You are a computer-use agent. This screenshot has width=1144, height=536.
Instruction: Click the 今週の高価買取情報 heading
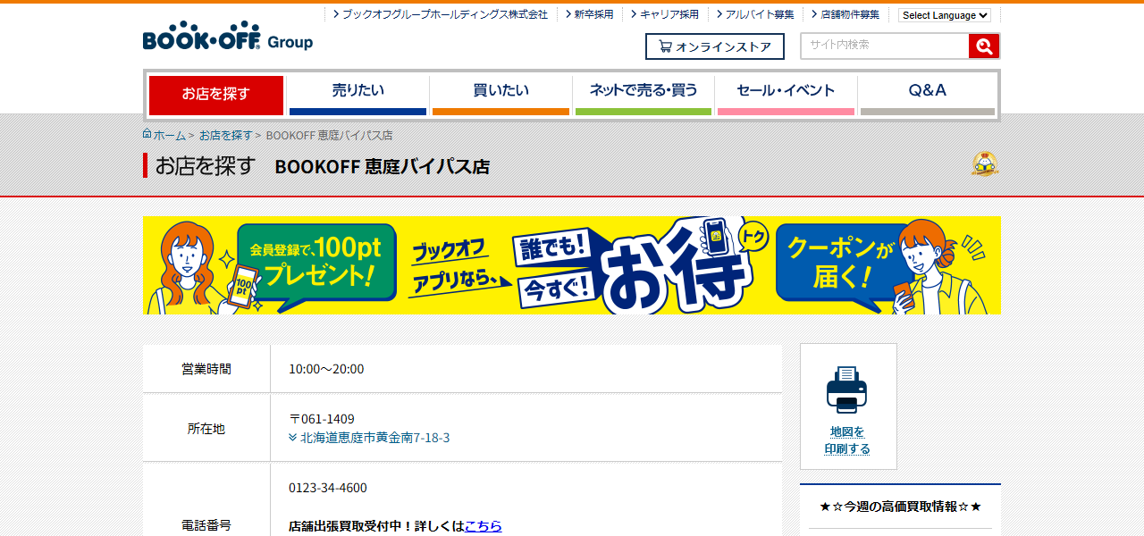(900, 507)
